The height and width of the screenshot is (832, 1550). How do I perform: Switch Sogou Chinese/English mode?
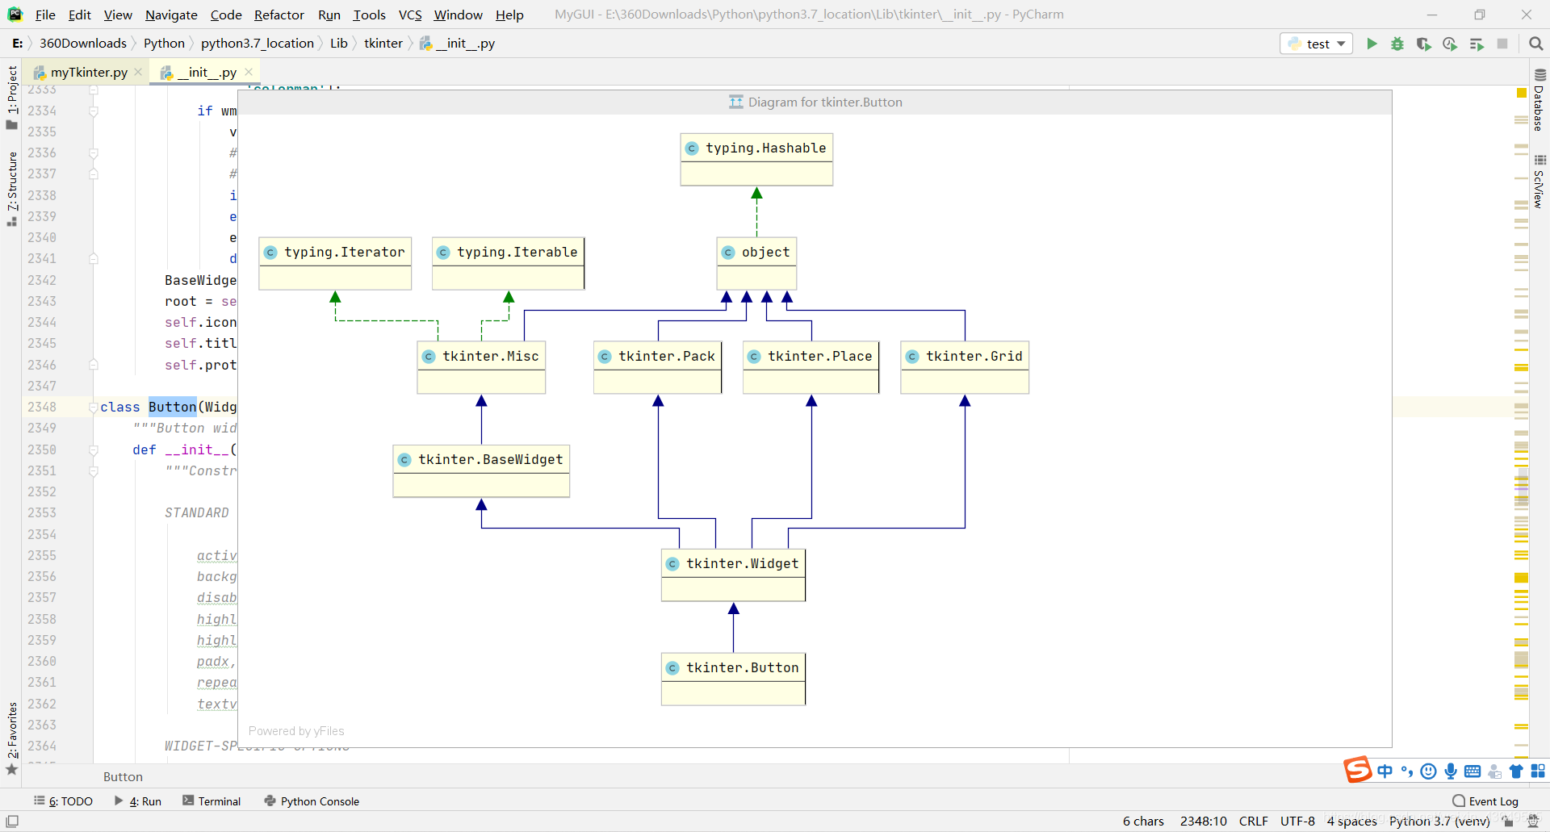(1385, 771)
